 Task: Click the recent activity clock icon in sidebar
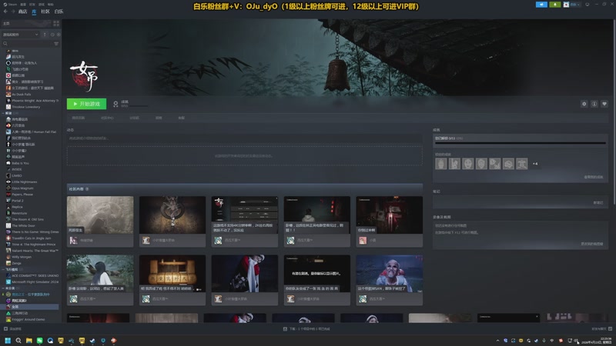[x=52, y=35]
